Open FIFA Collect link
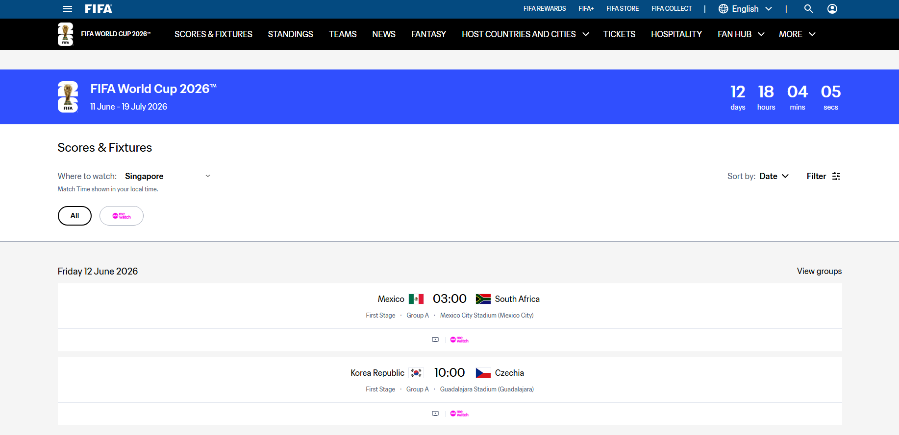Screen dimensions: 899x435 point(672,9)
